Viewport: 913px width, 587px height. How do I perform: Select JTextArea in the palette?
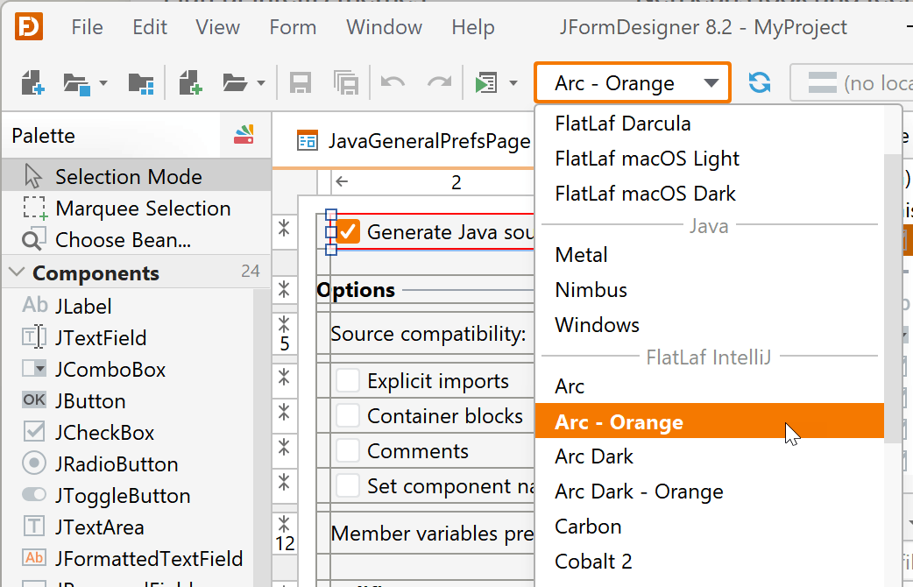pos(128,527)
